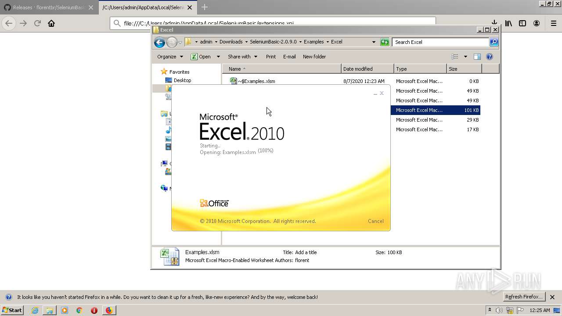Open the address bar previous locations dropdown
562x316 pixels.
374,42
